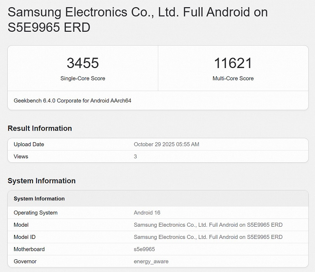Click the Model ID value text
This screenshot has height=272, width=315.
pos(208,237)
